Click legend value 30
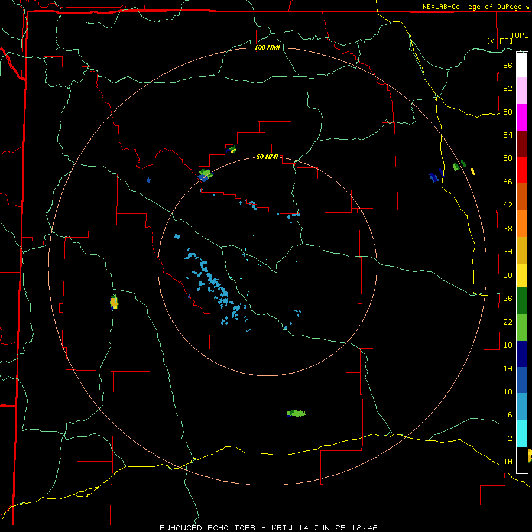This screenshot has height=532, width=532. [x=508, y=275]
